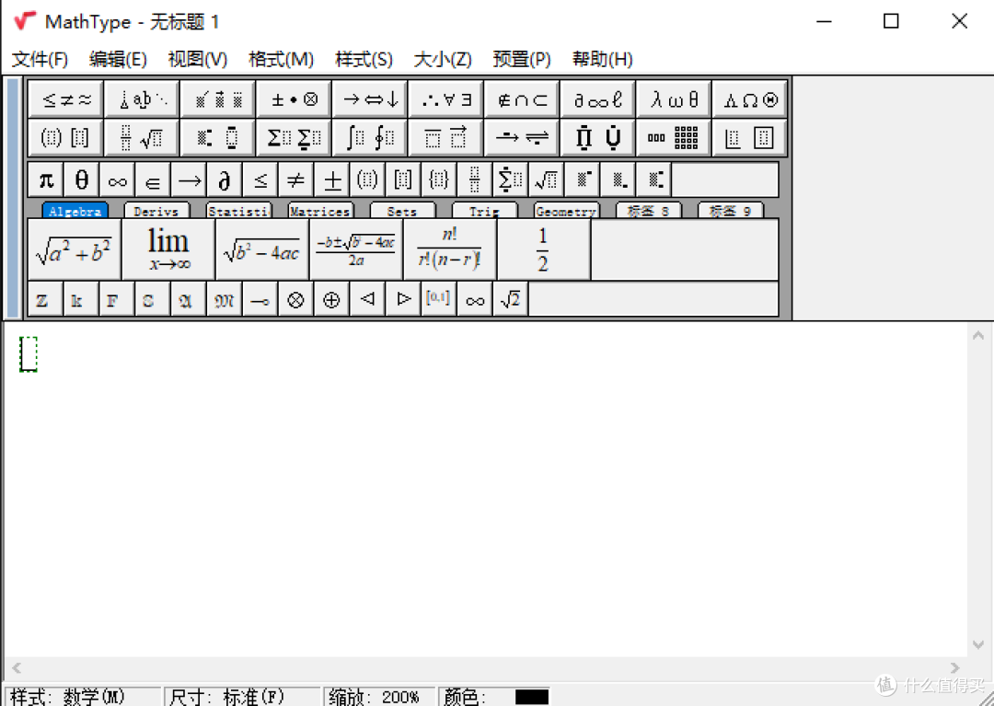Open the summation templates palette
Image resolution: width=994 pixels, height=706 pixels.
[294, 136]
